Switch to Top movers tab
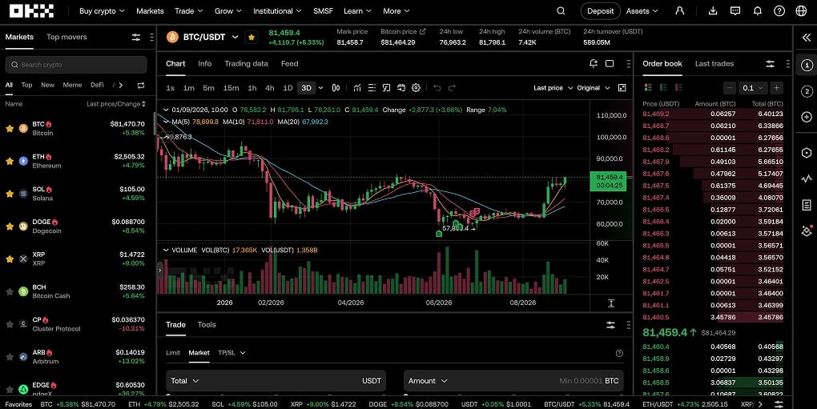Screen dimensions: 817x409 (66, 37)
